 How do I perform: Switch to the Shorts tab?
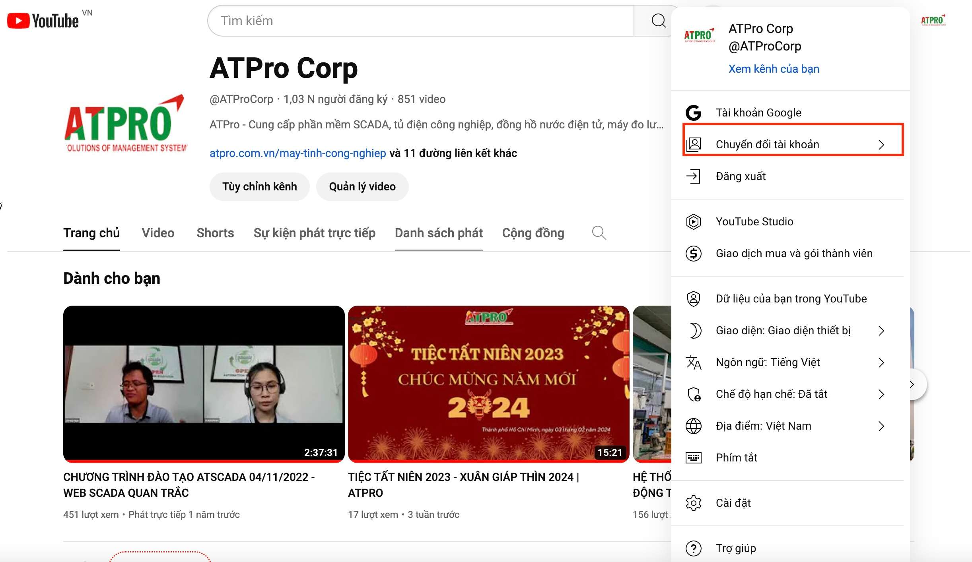tap(215, 233)
